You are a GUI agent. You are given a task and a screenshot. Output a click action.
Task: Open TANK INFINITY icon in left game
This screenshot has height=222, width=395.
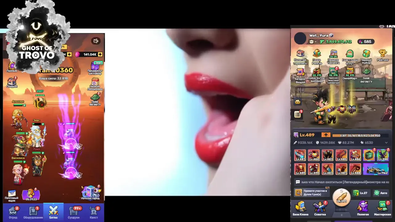coord(95,100)
